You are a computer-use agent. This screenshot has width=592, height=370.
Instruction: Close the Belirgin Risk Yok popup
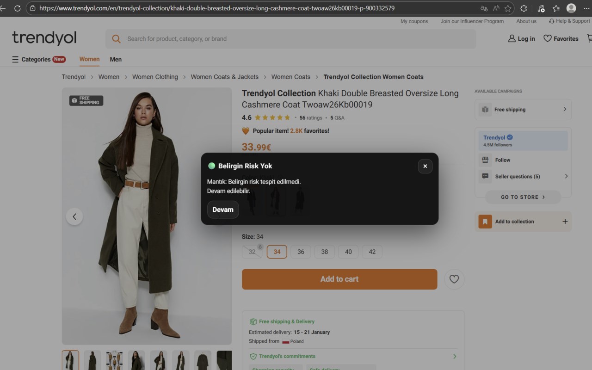point(425,166)
